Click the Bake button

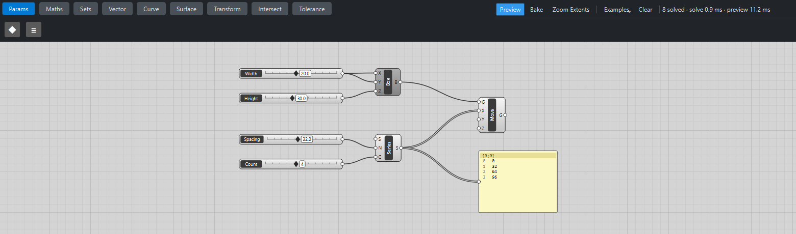point(536,10)
